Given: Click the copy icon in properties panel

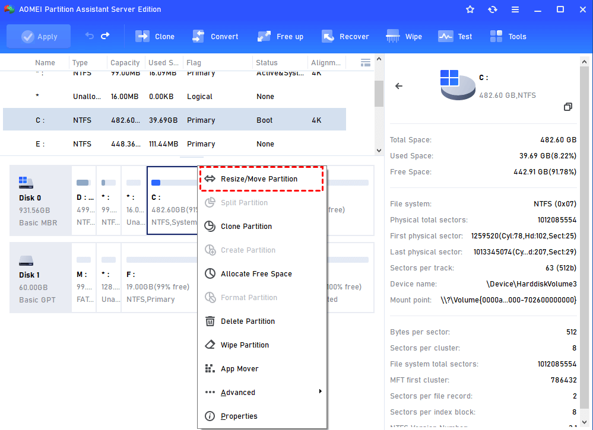Looking at the screenshot, I should [567, 107].
